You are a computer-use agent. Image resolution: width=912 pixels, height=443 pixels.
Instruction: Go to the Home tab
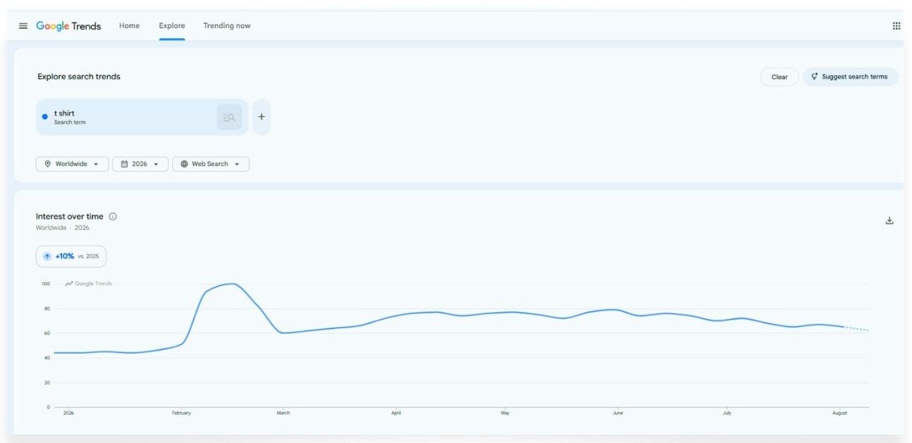pos(129,26)
